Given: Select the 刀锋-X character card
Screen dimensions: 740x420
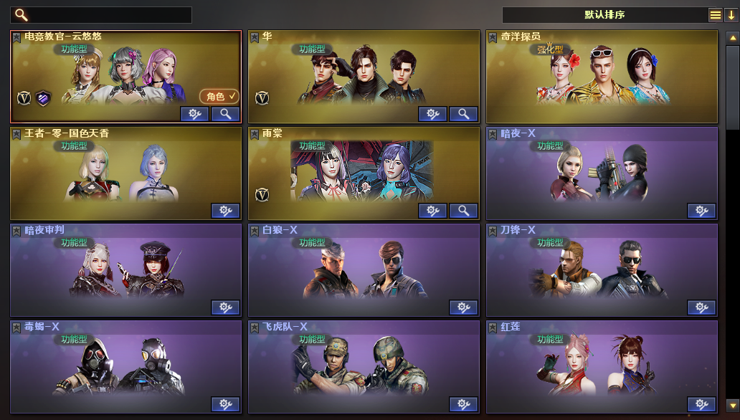Looking at the screenshot, I should 602,270.
